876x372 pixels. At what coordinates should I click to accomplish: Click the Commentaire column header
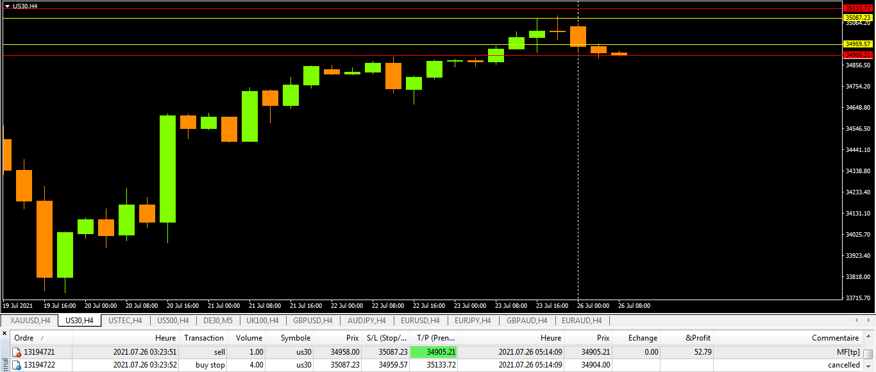coord(834,338)
